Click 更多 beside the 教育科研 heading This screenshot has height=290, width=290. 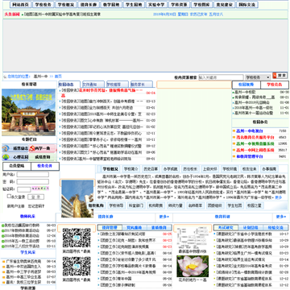pyautogui.click(x=281, y=217)
